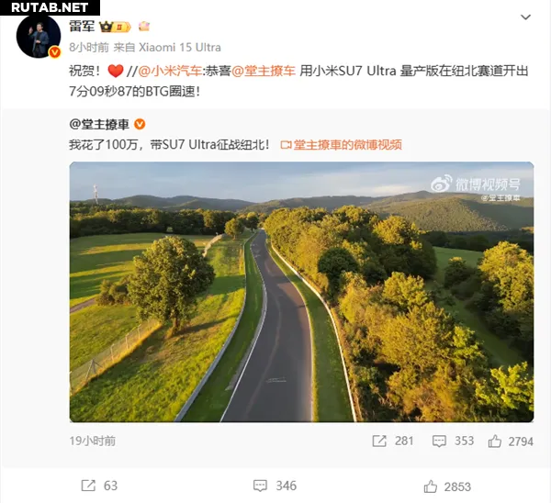Screen dimensions: 551x503
Task: Open the @小米汽车 mention
Action: [x=170, y=71]
